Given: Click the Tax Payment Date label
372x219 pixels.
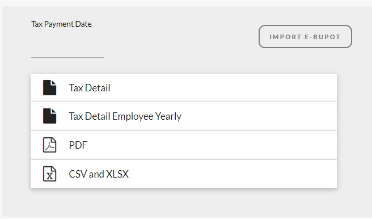Looking at the screenshot, I should click(61, 24).
